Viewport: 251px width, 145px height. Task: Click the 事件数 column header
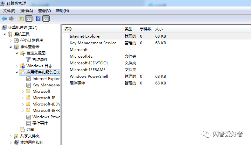click(x=146, y=29)
